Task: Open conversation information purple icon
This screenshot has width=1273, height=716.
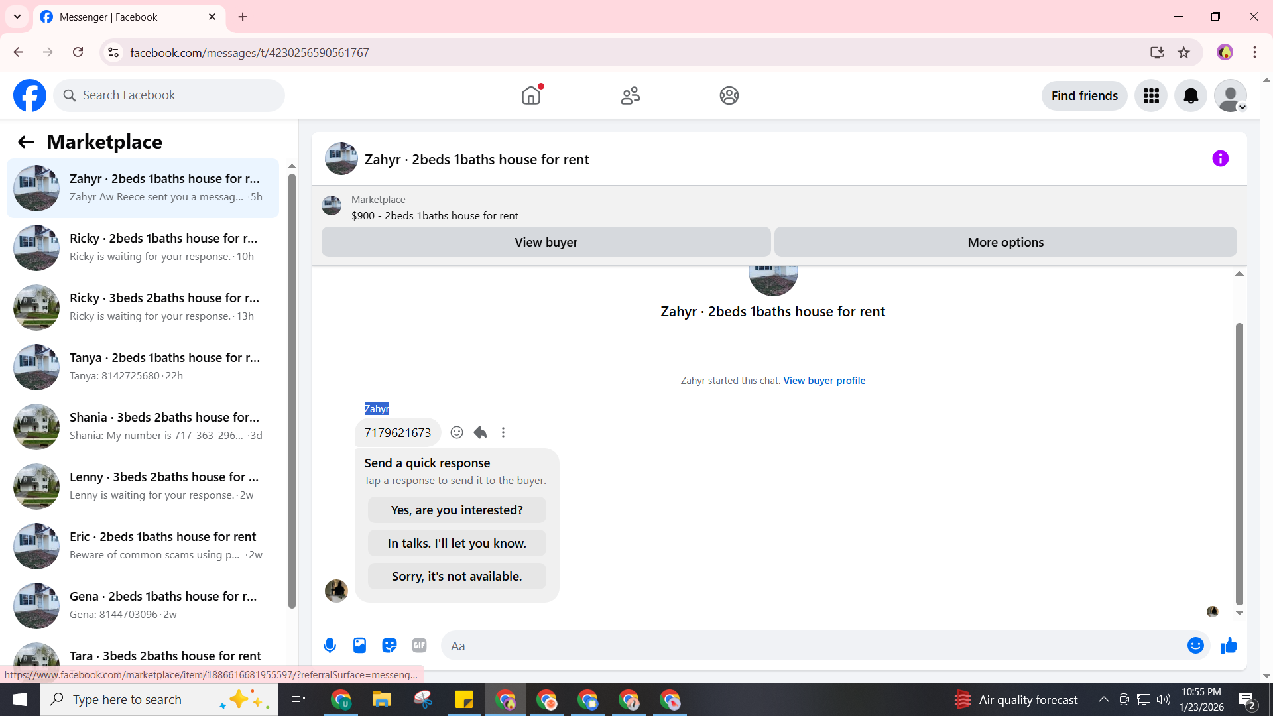Action: pyautogui.click(x=1220, y=158)
